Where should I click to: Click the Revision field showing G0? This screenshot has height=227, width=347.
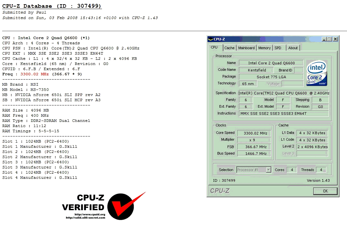[x=320, y=107]
